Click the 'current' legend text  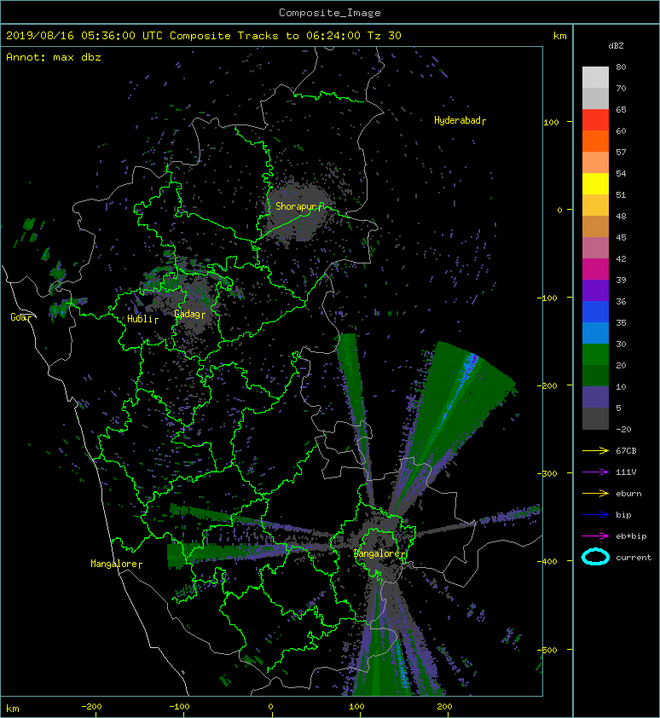pyautogui.click(x=634, y=558)
